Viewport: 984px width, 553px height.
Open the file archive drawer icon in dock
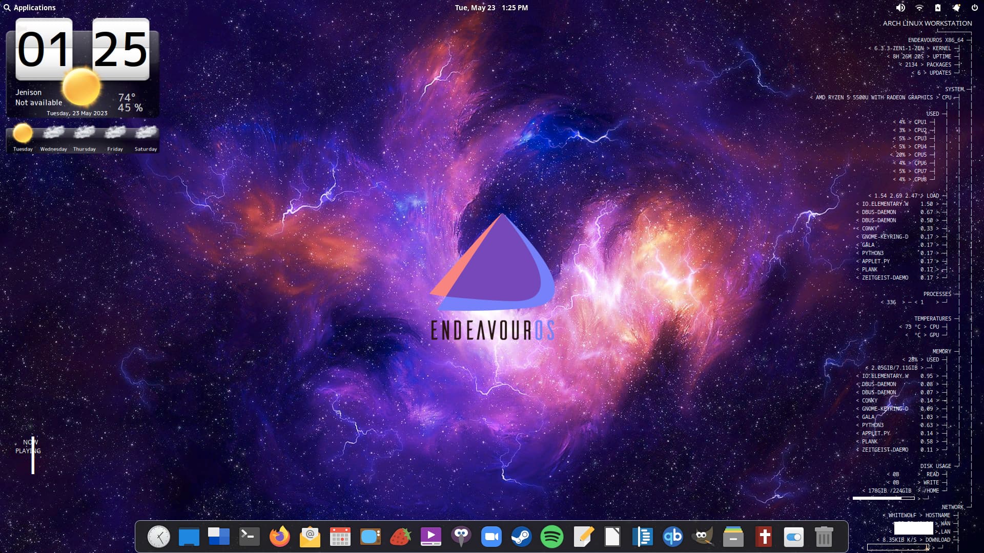[733, 537]
